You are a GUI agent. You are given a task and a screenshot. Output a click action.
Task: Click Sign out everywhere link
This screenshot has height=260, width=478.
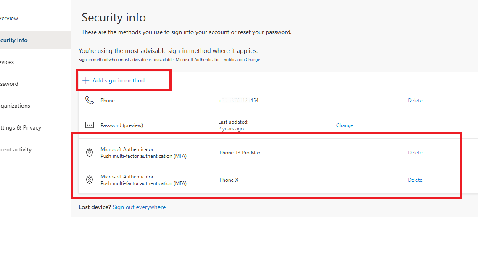tap(139, 207)
